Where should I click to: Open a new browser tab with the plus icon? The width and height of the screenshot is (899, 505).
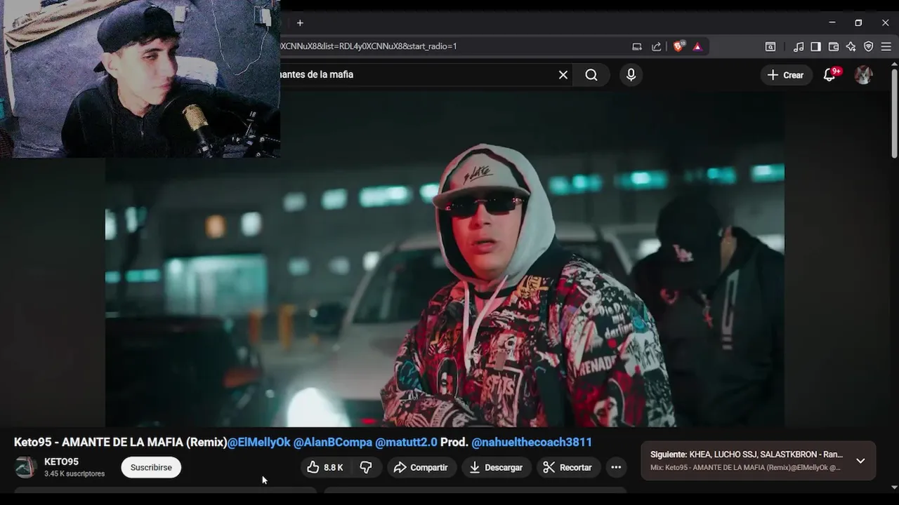point(300,23)
